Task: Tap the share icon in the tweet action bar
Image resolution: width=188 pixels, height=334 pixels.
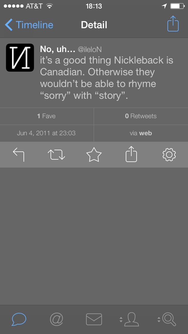Action: tap(131, 154)
